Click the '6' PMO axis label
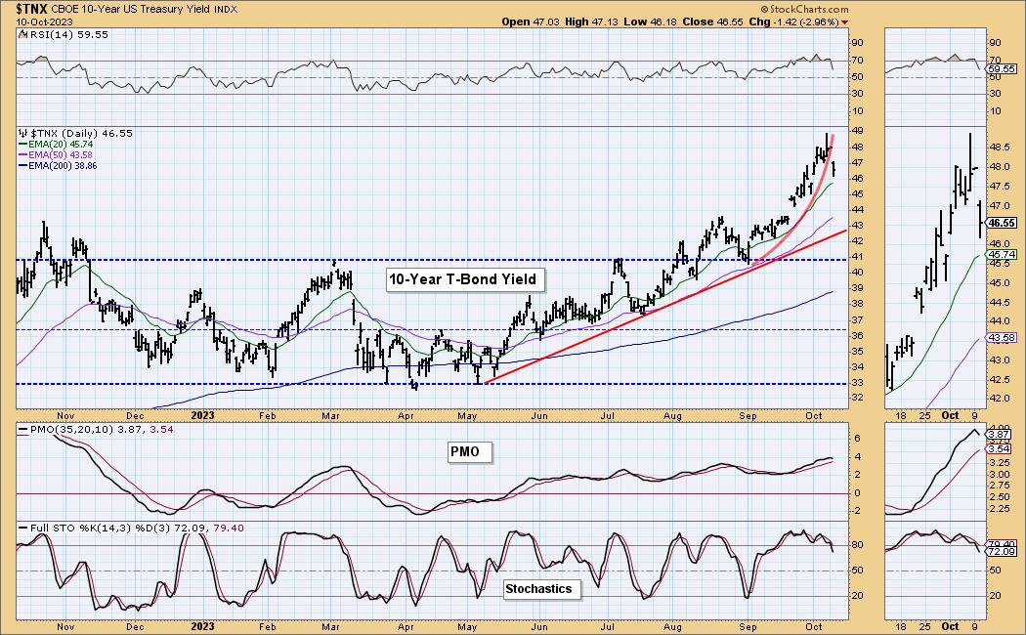Screen dimensions: 1026x635 tap(857, 439)
